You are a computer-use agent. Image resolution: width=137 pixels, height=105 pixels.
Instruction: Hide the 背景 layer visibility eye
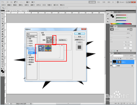click(x=111, y=66)
